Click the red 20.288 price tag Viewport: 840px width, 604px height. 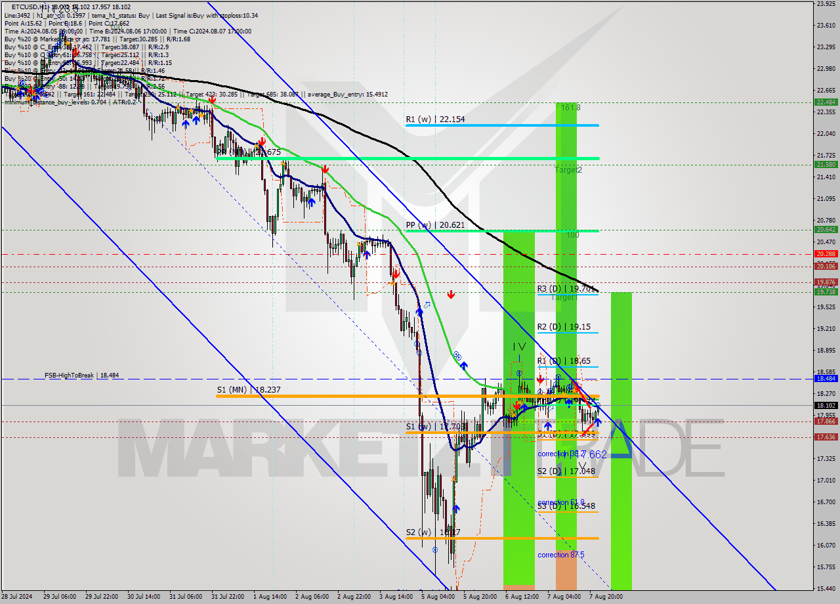click(825, 254)
